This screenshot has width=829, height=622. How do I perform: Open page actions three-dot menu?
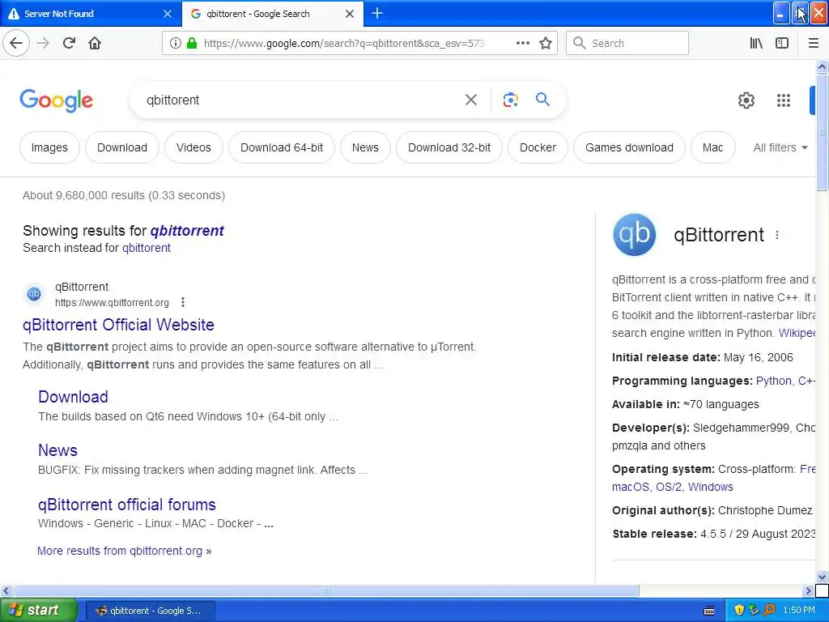point(522,43)
